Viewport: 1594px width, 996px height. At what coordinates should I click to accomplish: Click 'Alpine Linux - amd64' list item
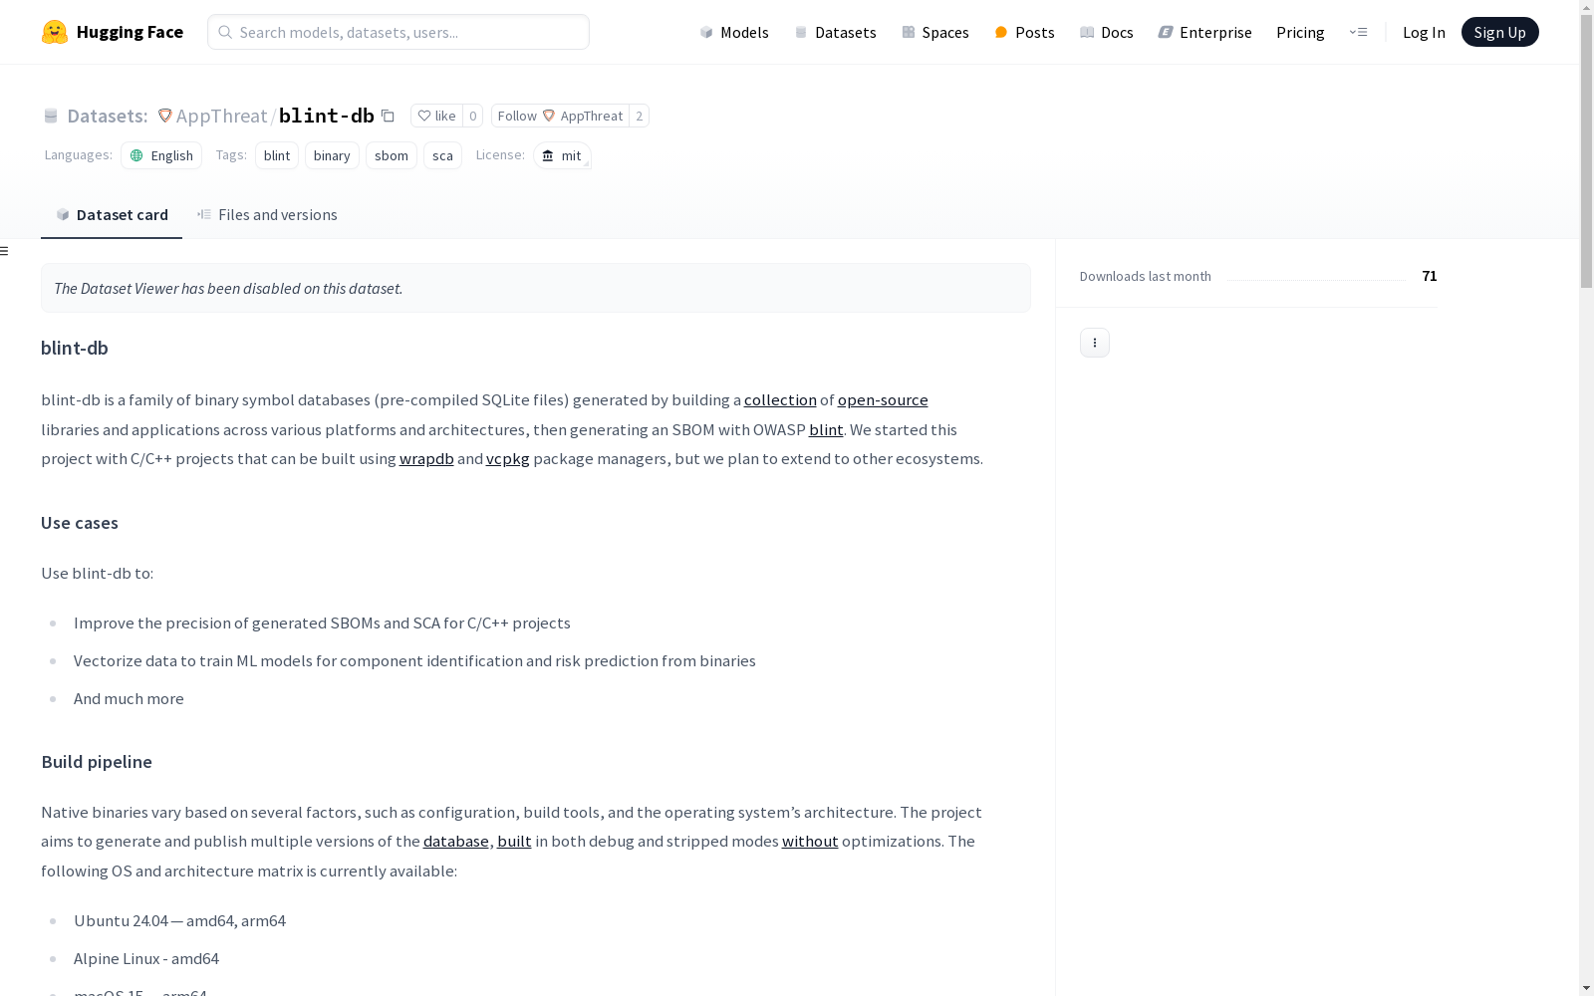click(x=146, y=959)
